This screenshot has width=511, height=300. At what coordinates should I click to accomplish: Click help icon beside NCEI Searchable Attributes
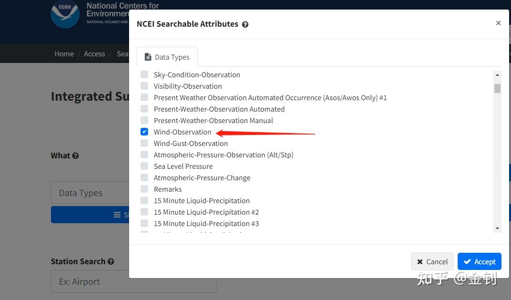245,24
